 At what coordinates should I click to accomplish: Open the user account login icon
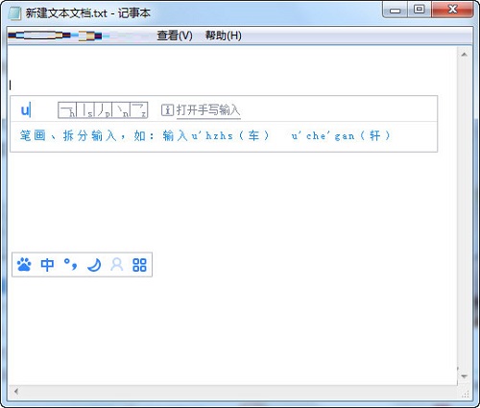(117, 265)
